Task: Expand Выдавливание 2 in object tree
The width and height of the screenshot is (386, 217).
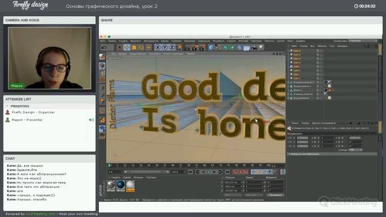Action: 288,86
